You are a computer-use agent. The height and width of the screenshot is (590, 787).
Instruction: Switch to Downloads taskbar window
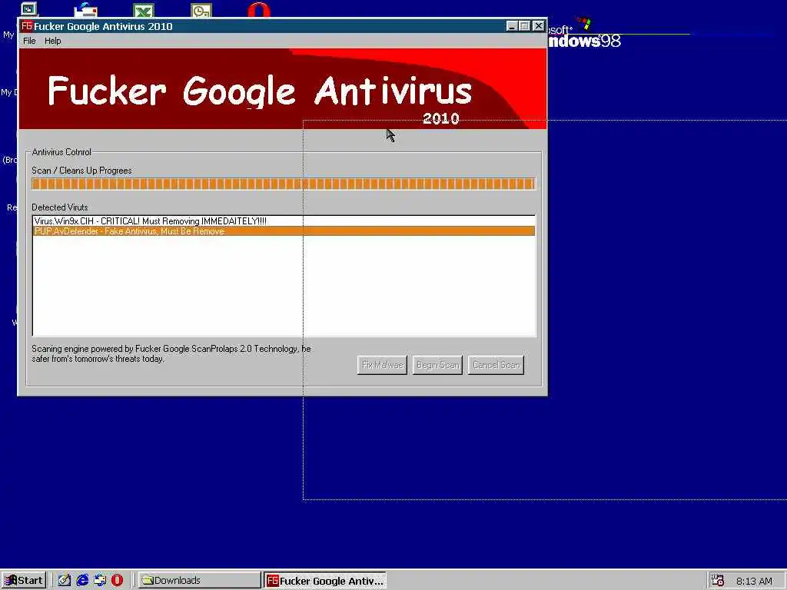tap(199, 581)
